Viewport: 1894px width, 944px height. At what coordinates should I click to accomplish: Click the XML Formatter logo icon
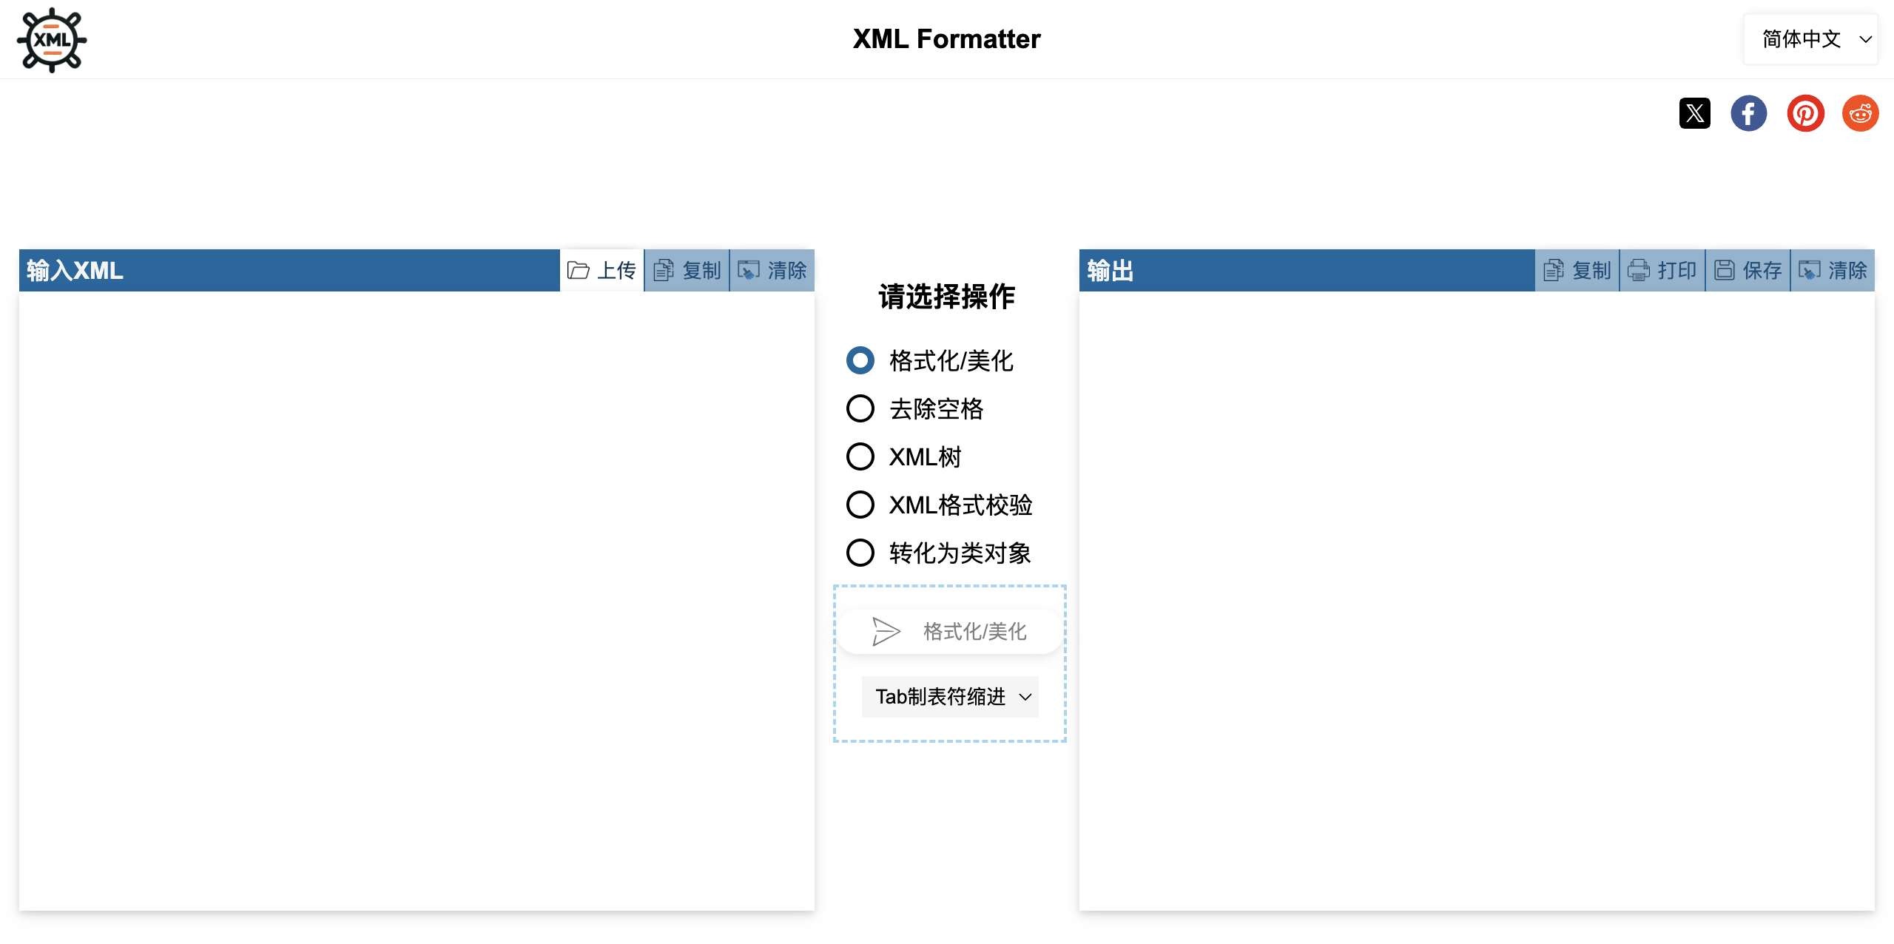tap(52, 40)
